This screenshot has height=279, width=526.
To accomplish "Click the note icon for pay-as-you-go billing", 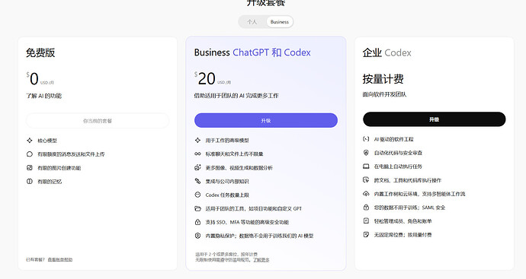I will click(x=366, y=235).
